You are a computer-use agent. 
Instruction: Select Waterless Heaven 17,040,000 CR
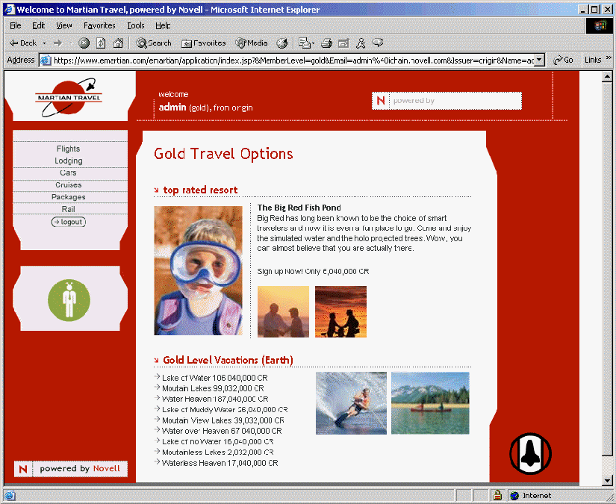tap(220, 463)
